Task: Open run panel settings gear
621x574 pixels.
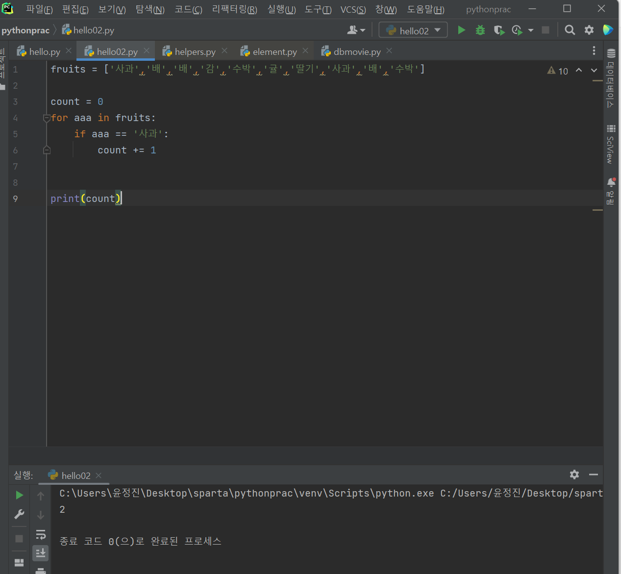Action: (x=574, y=474)
